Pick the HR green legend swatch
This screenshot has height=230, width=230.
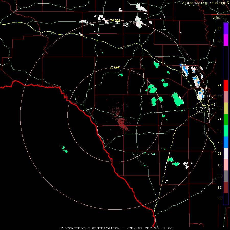(x=226, y=119)
